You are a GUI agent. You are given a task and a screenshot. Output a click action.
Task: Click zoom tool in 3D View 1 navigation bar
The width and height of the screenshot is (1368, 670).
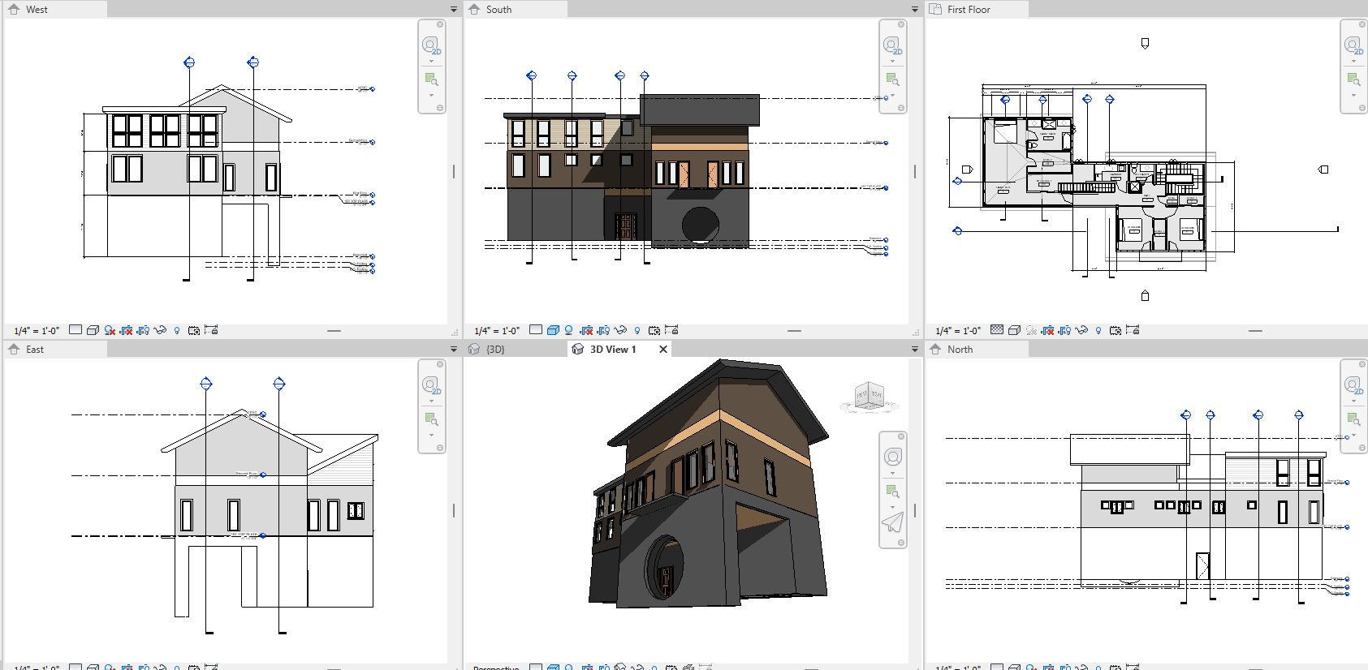click(892, 492)
